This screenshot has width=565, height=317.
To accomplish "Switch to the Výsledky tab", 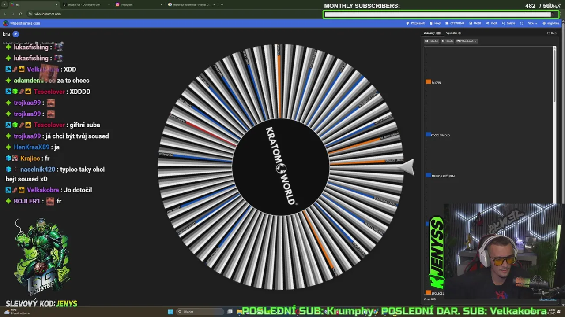I will coord(453,33).
